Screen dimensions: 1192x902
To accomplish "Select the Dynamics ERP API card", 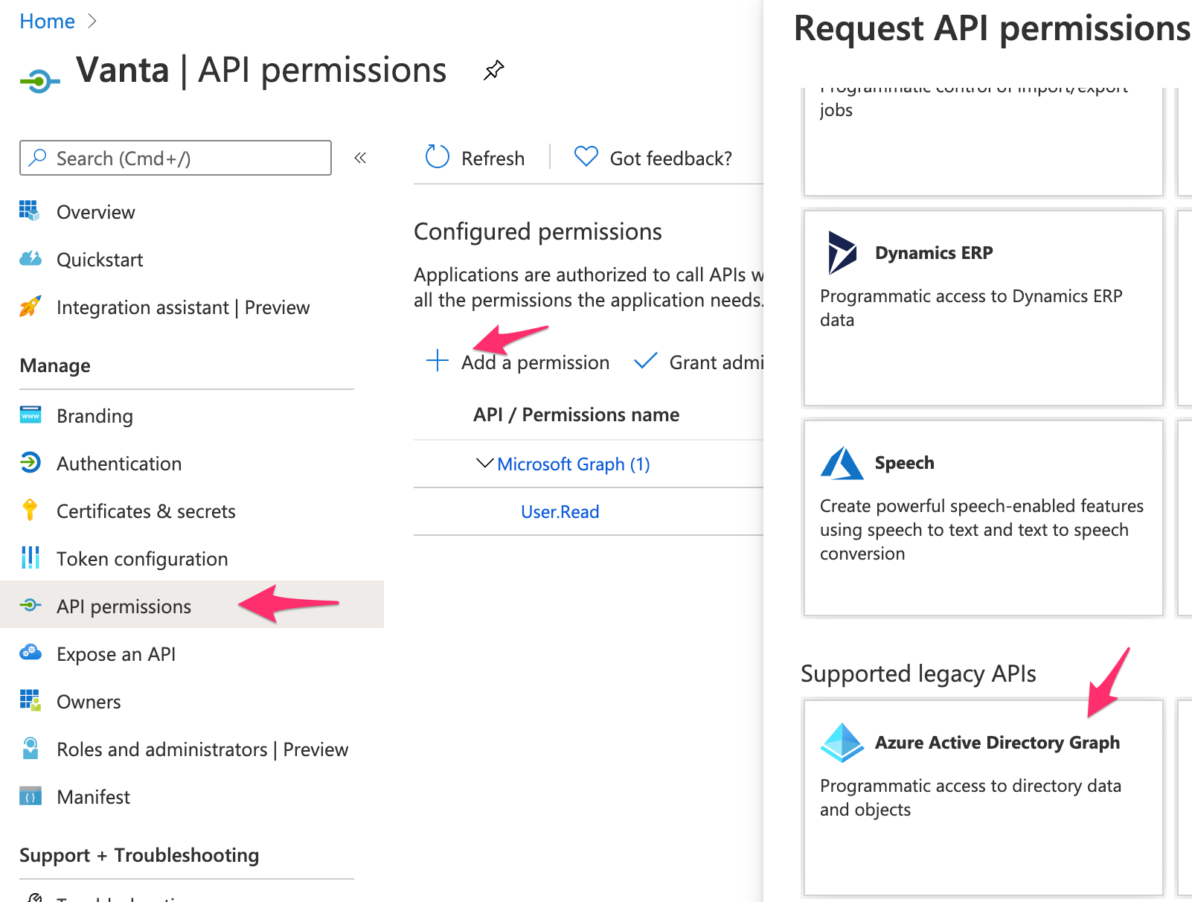I will coord(984,308).
